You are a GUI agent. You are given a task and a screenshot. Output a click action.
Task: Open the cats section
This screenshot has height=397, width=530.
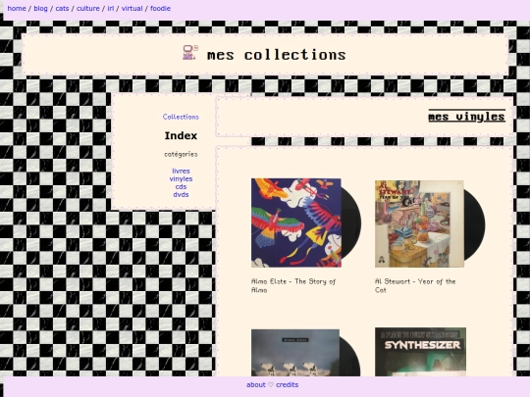pyautogui.click(x=62, y=9)
